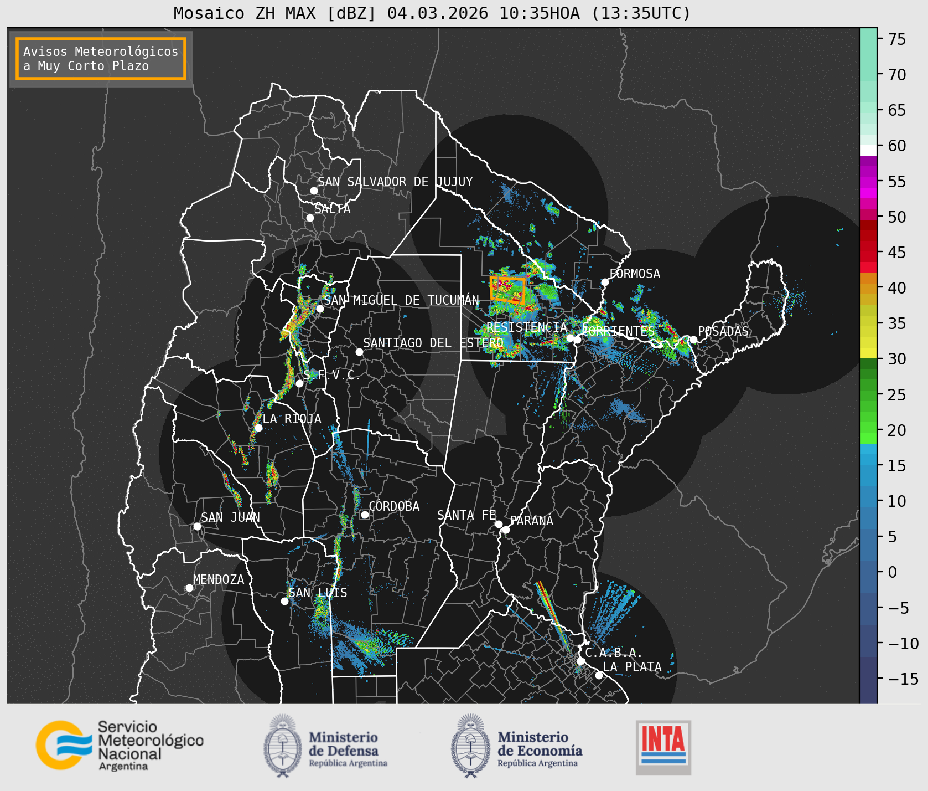Click the 'POSADAS' city label
The image size is (928, 791).
723,331
